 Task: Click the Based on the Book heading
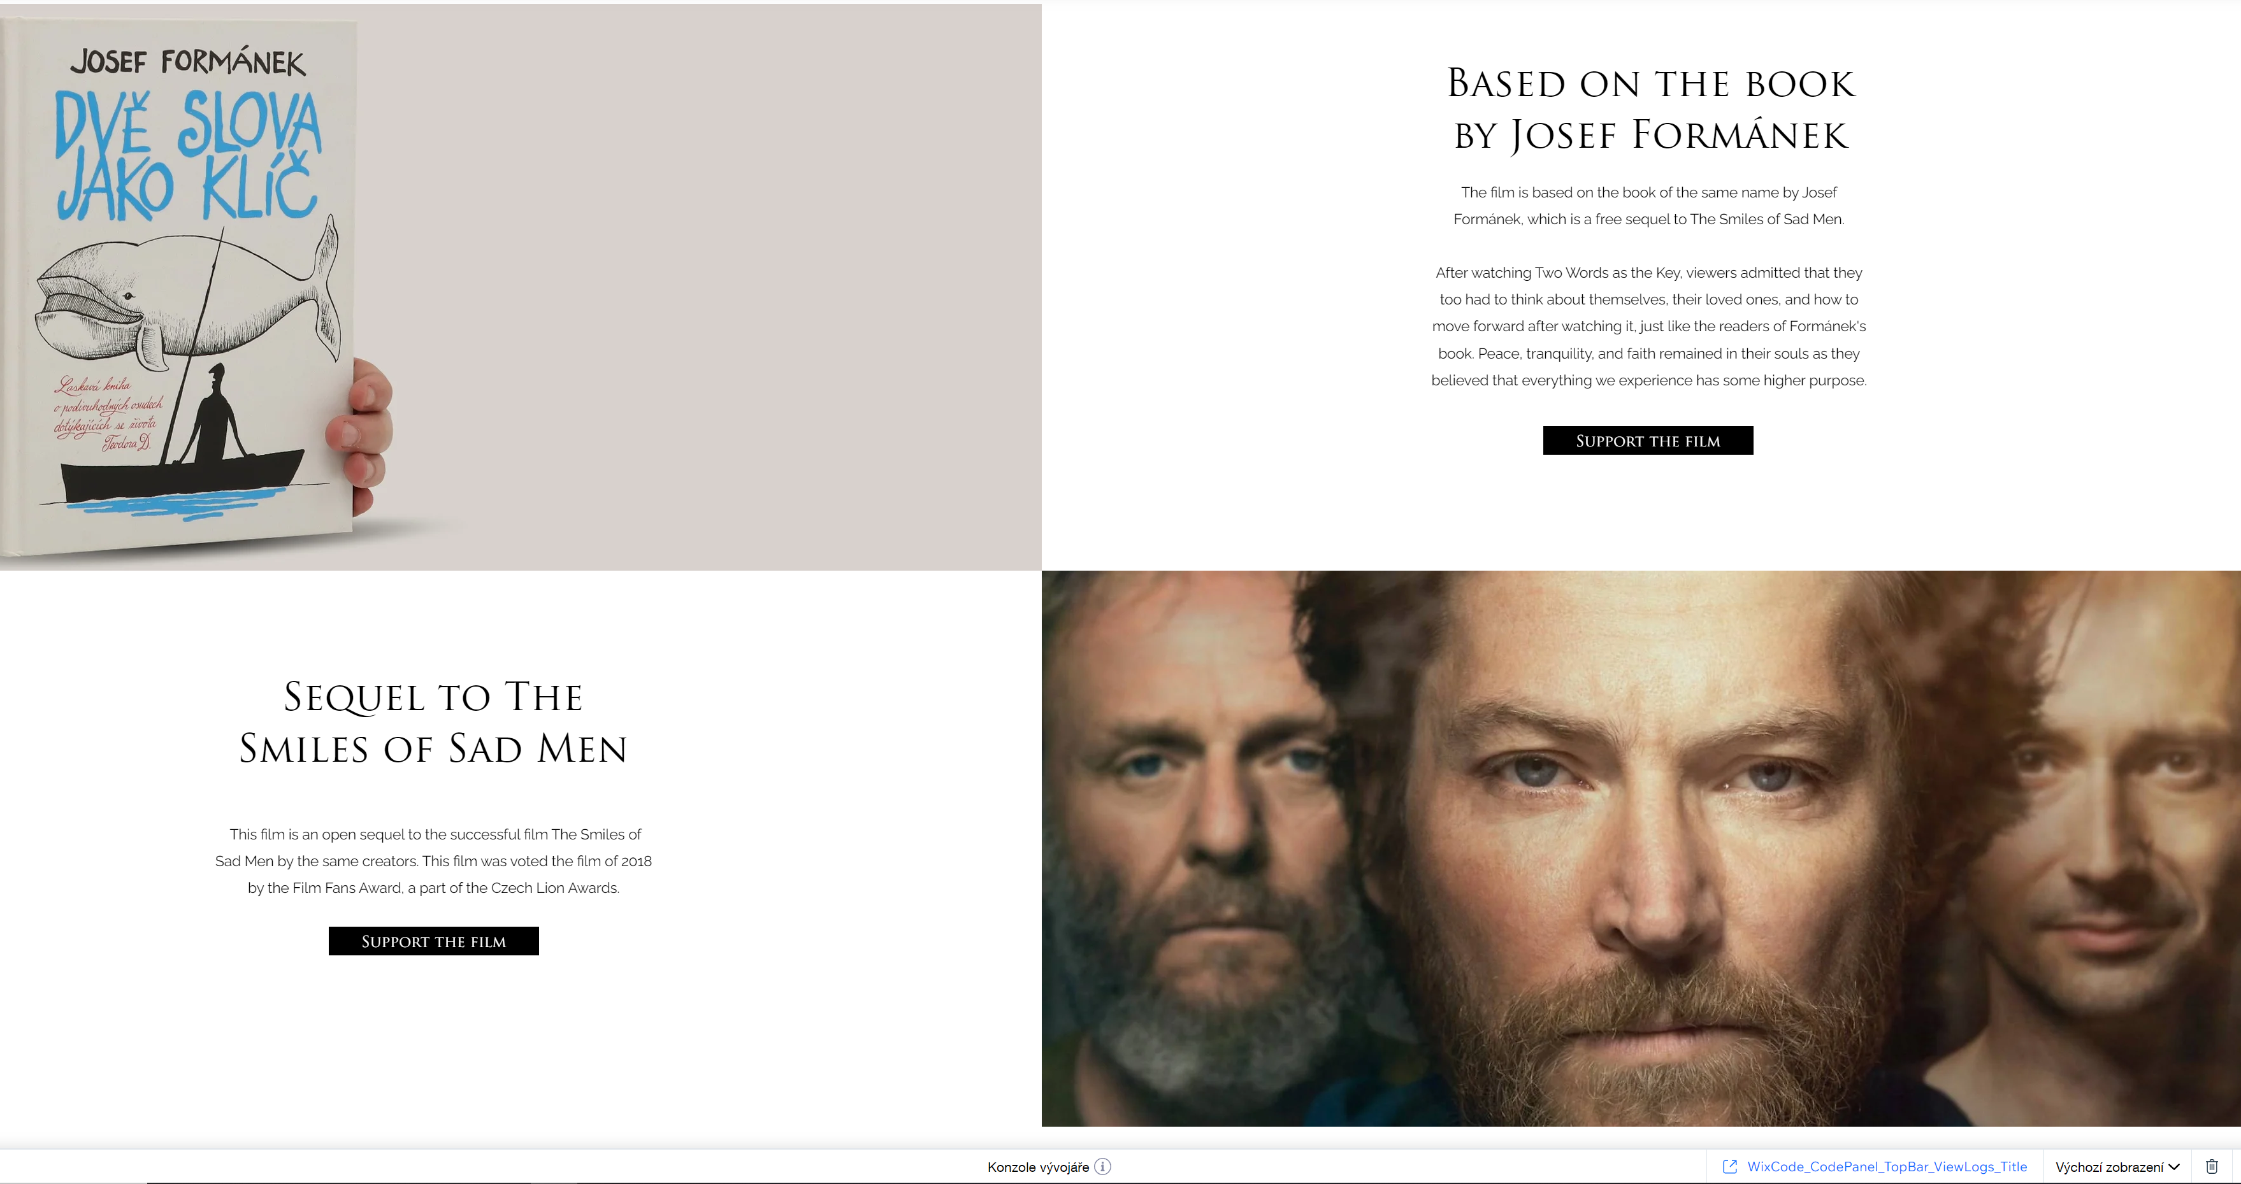click(1650, 109)
